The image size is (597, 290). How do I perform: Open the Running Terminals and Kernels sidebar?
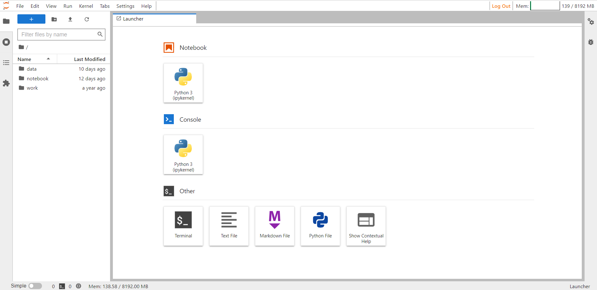[x=6, y=42]
